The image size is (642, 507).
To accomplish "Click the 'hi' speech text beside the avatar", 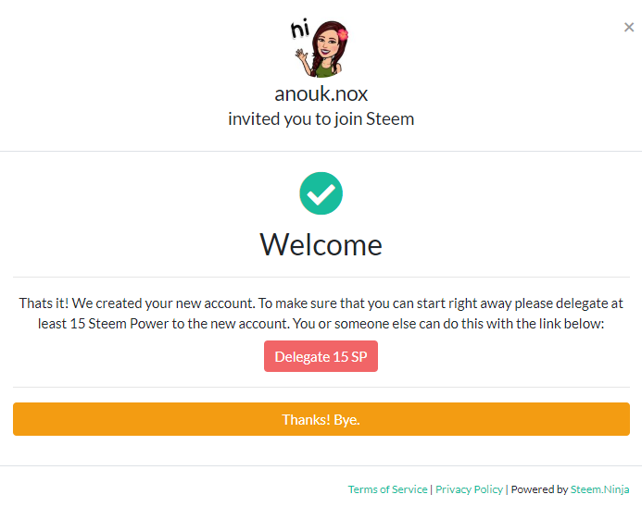I will (299, 30).
